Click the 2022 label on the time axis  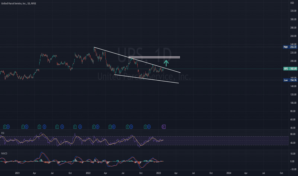pyautogui.click(x=88, y=173)
